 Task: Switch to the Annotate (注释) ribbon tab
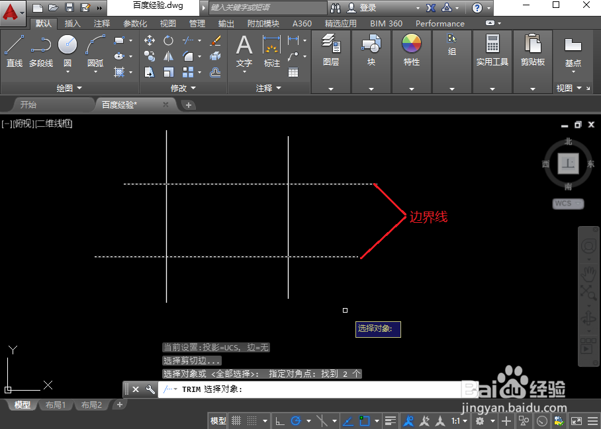point(102,23)
